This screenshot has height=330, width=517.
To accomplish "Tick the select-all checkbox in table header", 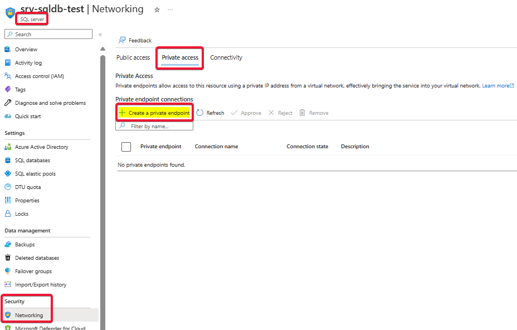I will (126, 147).
